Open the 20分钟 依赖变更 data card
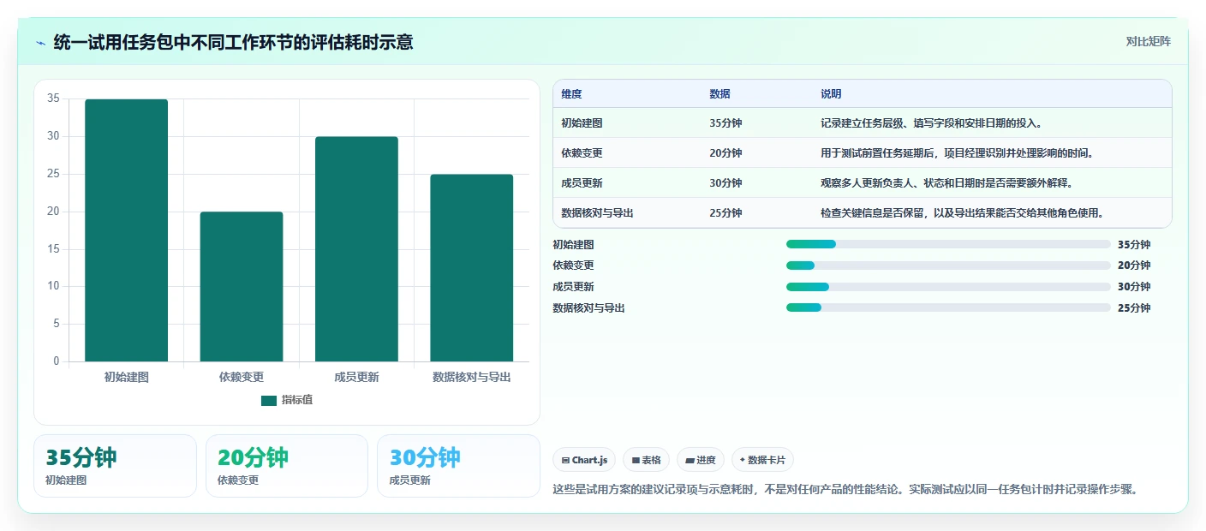The height and width of the screenshot is (531, 1206). coord(287,466)
